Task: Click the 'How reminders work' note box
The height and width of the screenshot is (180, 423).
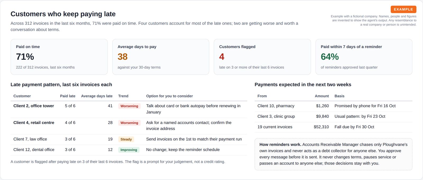Action: [x=333, y=154]
